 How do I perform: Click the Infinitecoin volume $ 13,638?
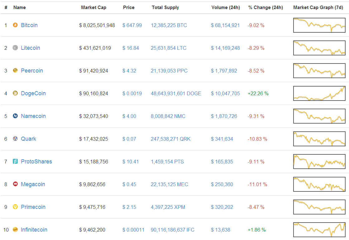tap(221, 230)
